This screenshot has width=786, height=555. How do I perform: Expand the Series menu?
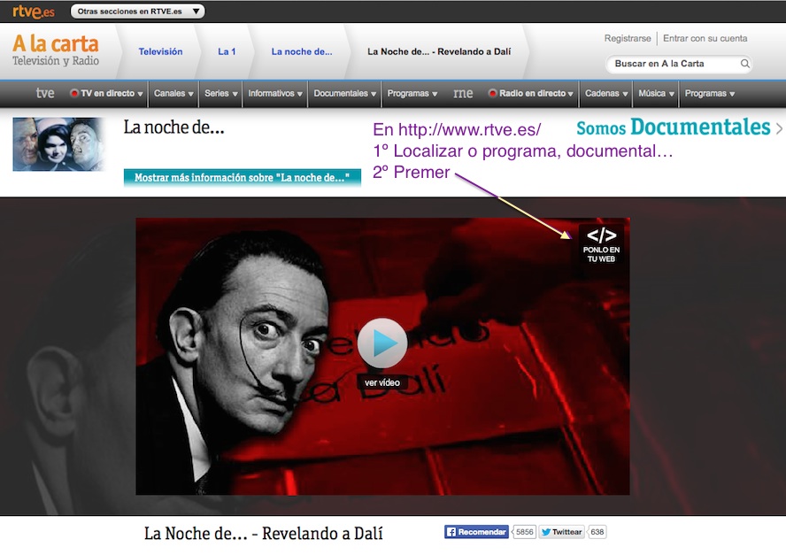[x=220, y=92]
